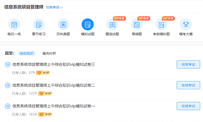Click the VIP专享 tag above 易错题

point(144,18)
